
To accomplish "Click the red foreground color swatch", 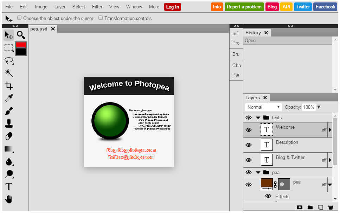I will click(x=21, y=45).
